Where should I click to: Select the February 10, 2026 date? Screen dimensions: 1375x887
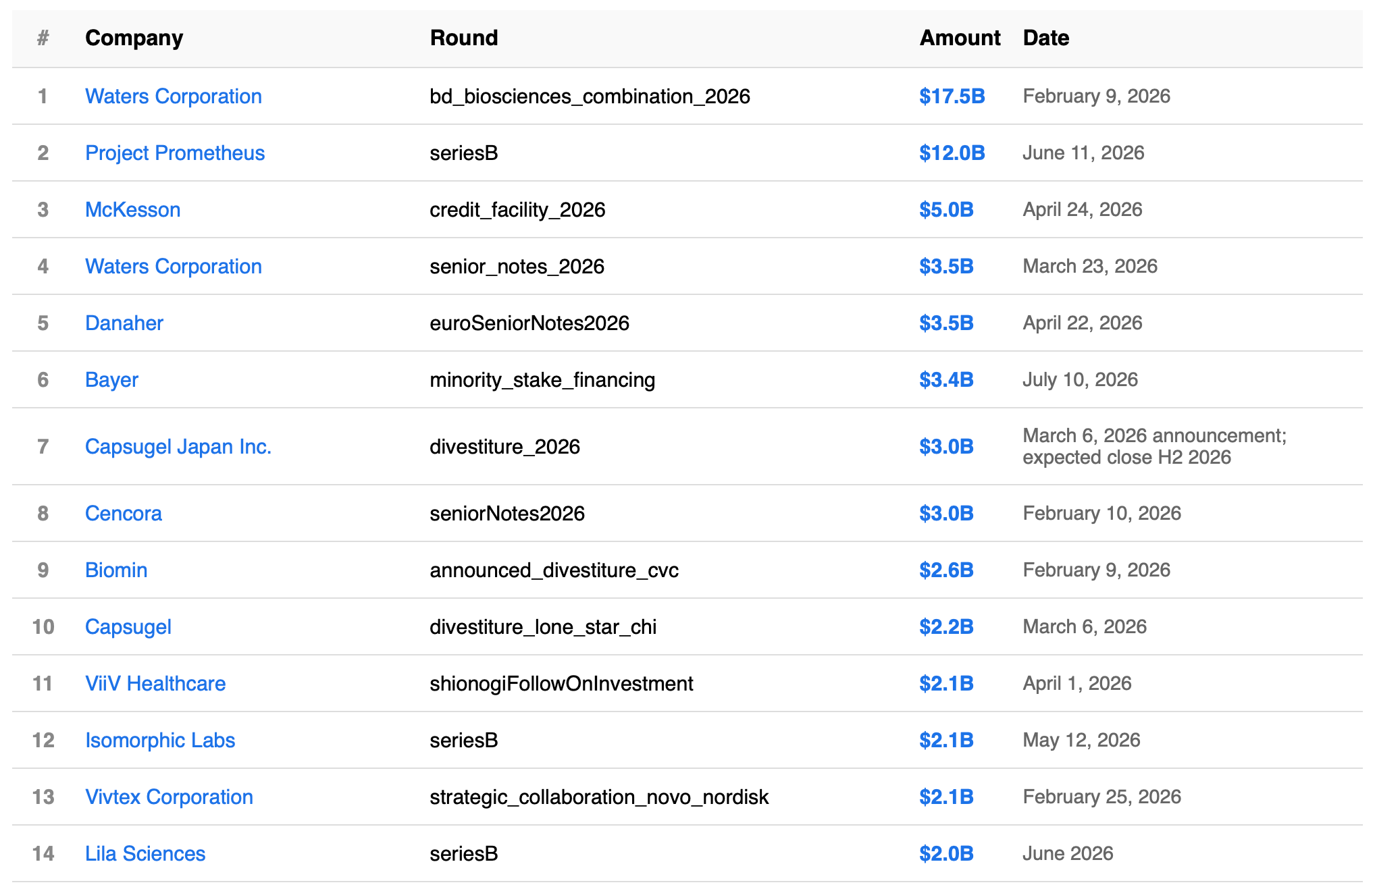click(1102, 514)
